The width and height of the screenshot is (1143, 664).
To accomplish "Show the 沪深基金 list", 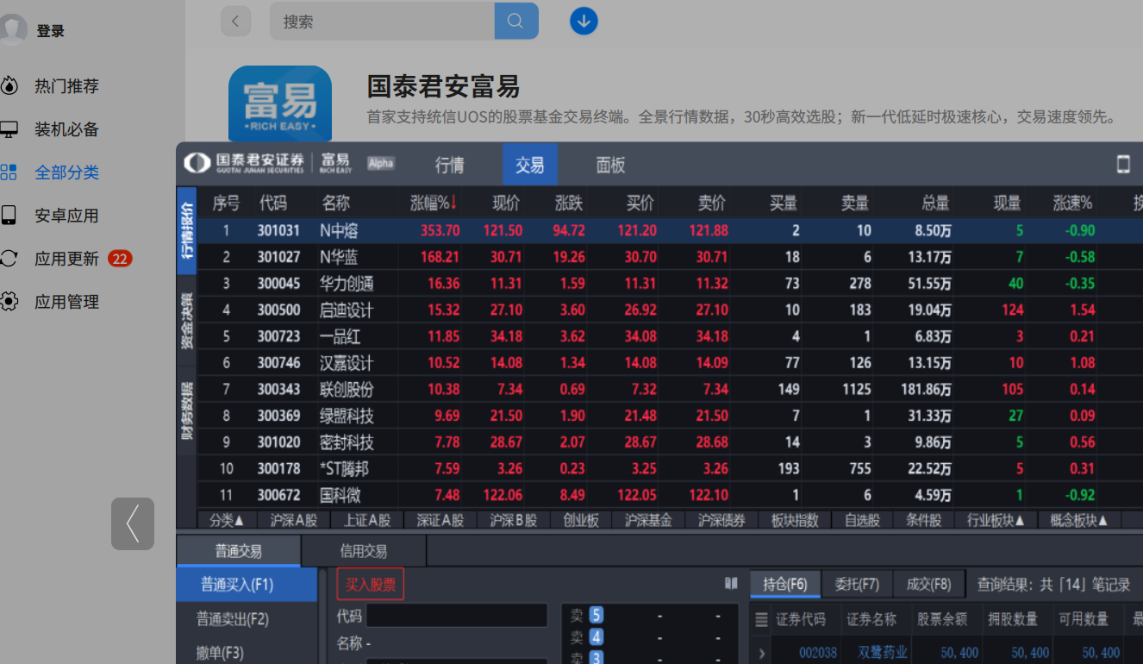I will [648, 520].
